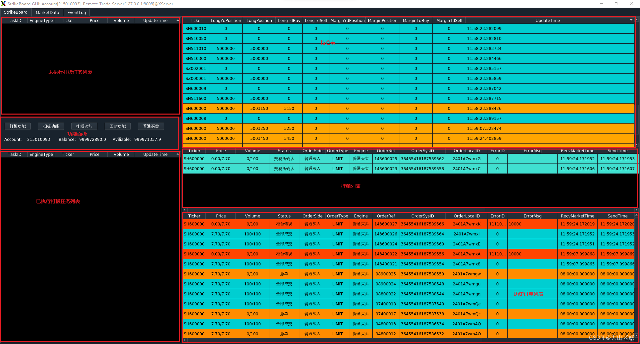Click pending orders horizontal scrollbar right arrow
The image size is (640, 344).
tap(636, 210)
